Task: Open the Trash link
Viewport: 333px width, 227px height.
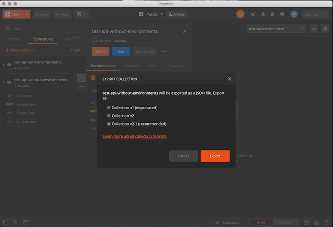Action: pyautogui.click(x=75, y=50)
